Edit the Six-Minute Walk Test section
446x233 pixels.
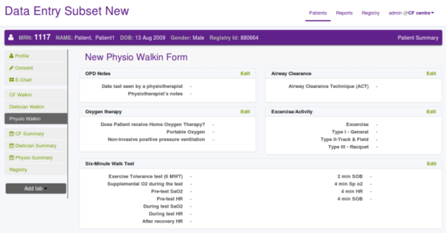point(431,164)
